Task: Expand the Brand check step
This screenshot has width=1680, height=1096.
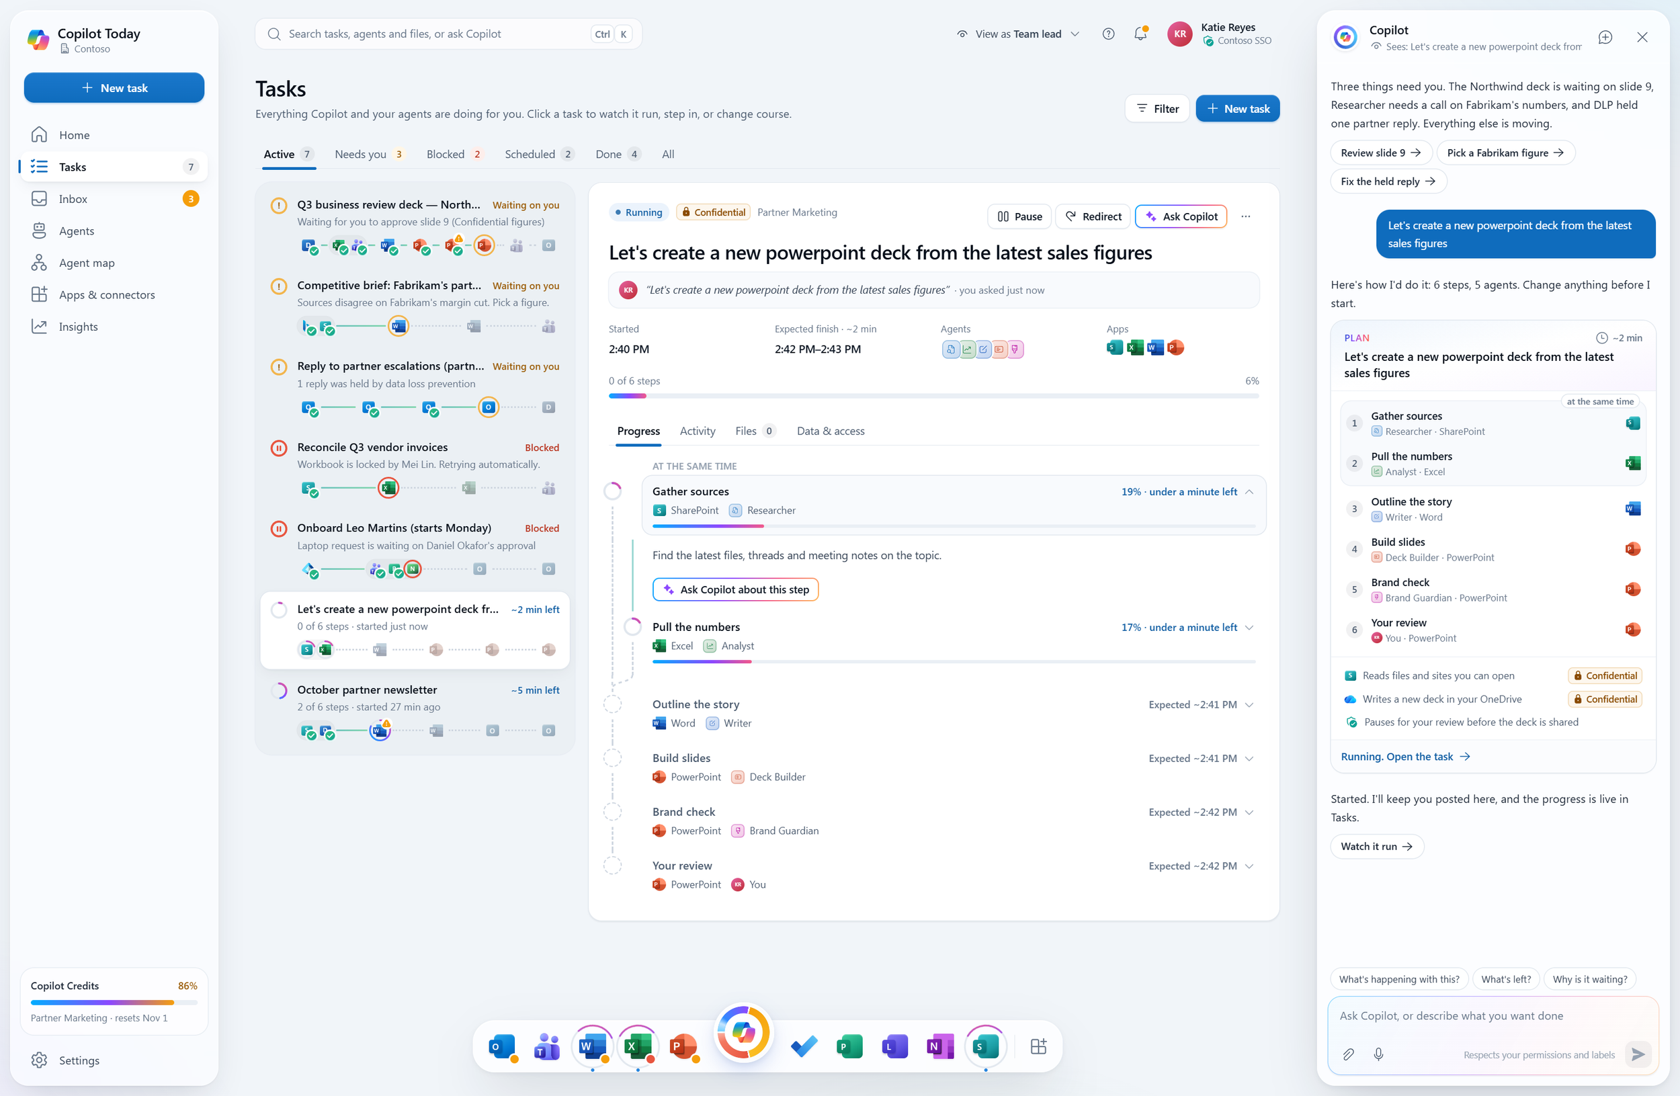Action: [x=1249, y=812]
